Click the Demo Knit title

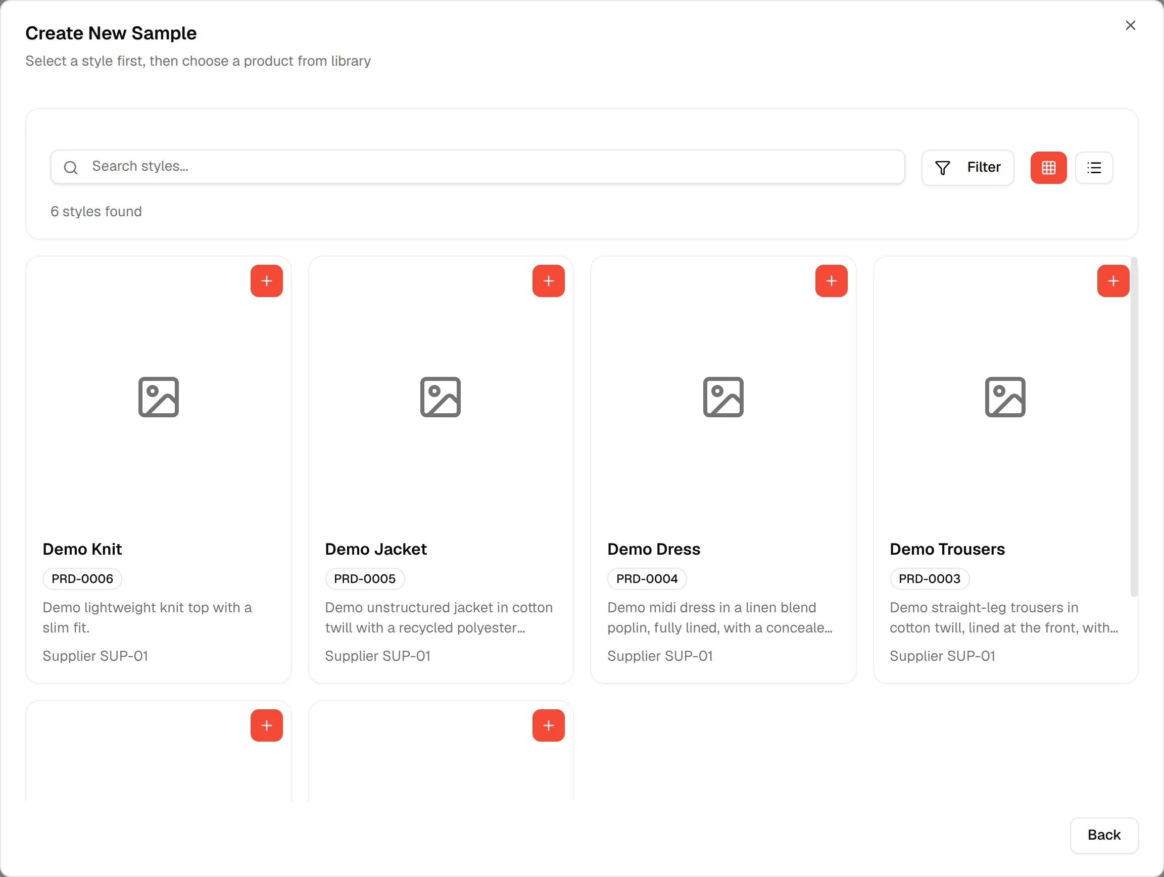point(82,549)
